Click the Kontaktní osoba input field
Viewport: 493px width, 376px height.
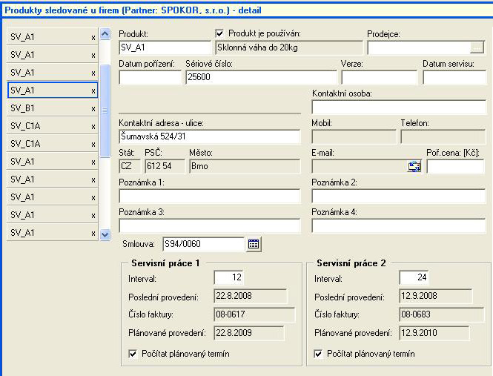(398, 107)
